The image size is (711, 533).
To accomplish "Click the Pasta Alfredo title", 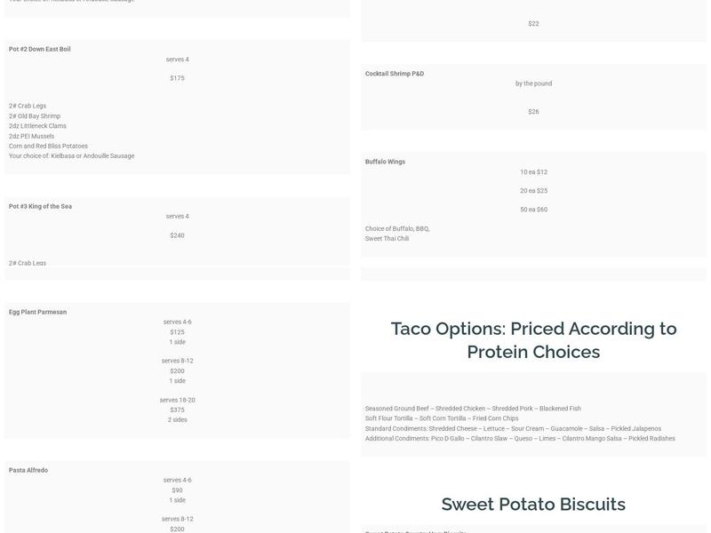I will 28,470.
